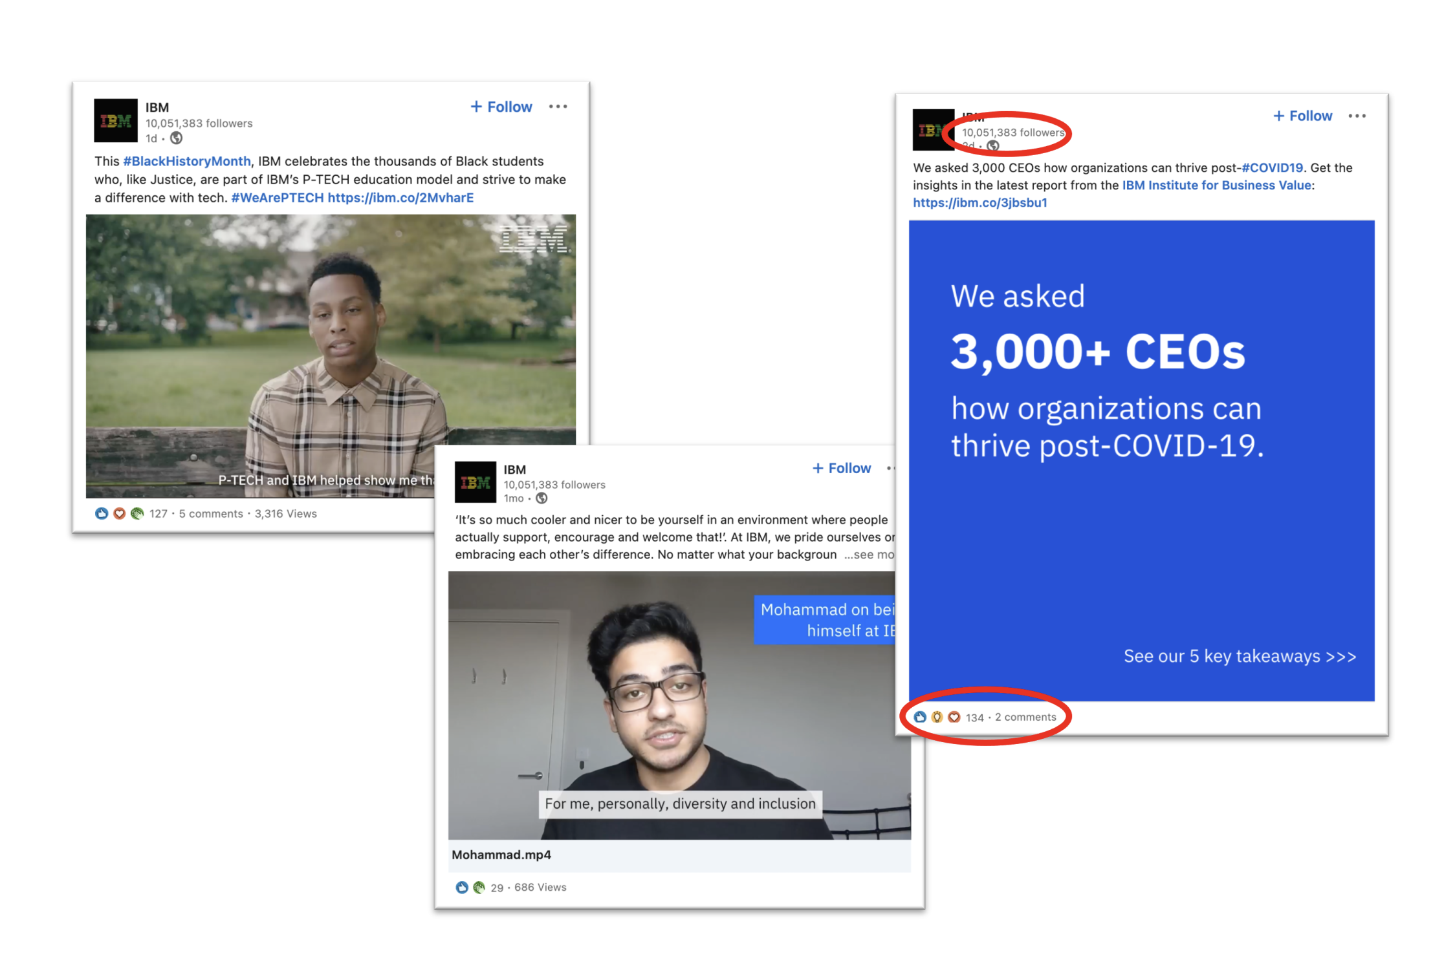
Task: Click 'Mohammad.mp4' file title
Action: (x=501, y=855)
